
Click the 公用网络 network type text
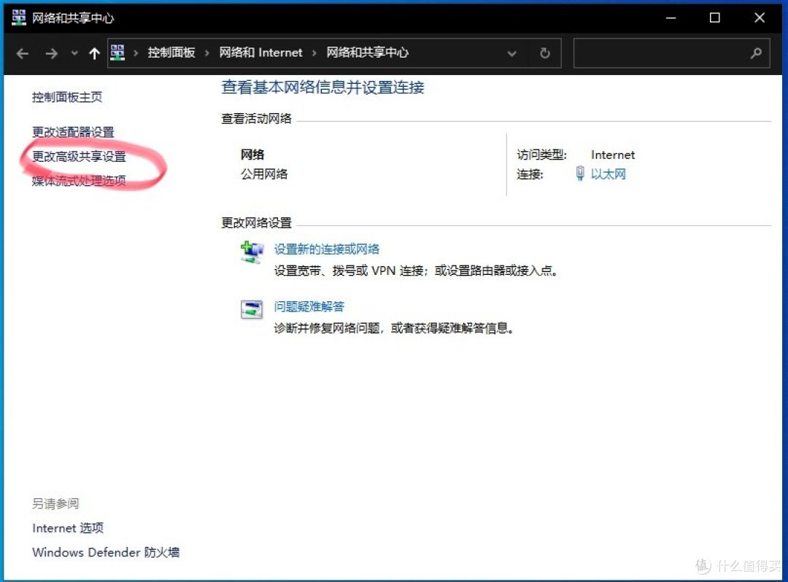point(264,174)
